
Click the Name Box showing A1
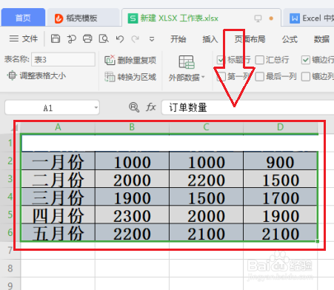pyautogui.click(x=48, y=107)
